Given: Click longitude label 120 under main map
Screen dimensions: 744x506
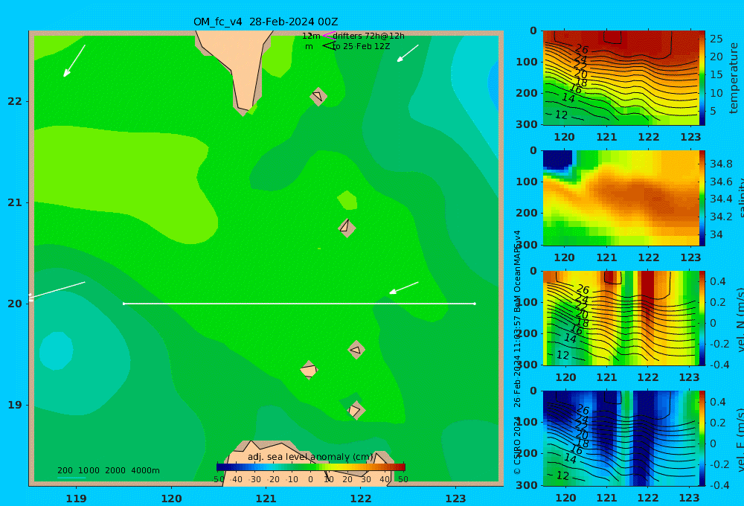Looking at the screenshot, I should point(171,499).
